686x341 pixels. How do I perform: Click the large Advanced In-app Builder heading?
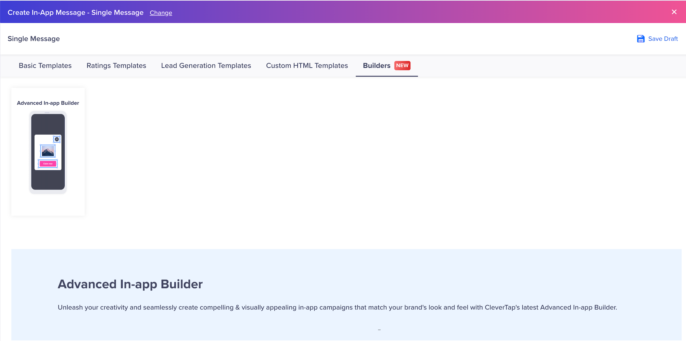[130, 284]
